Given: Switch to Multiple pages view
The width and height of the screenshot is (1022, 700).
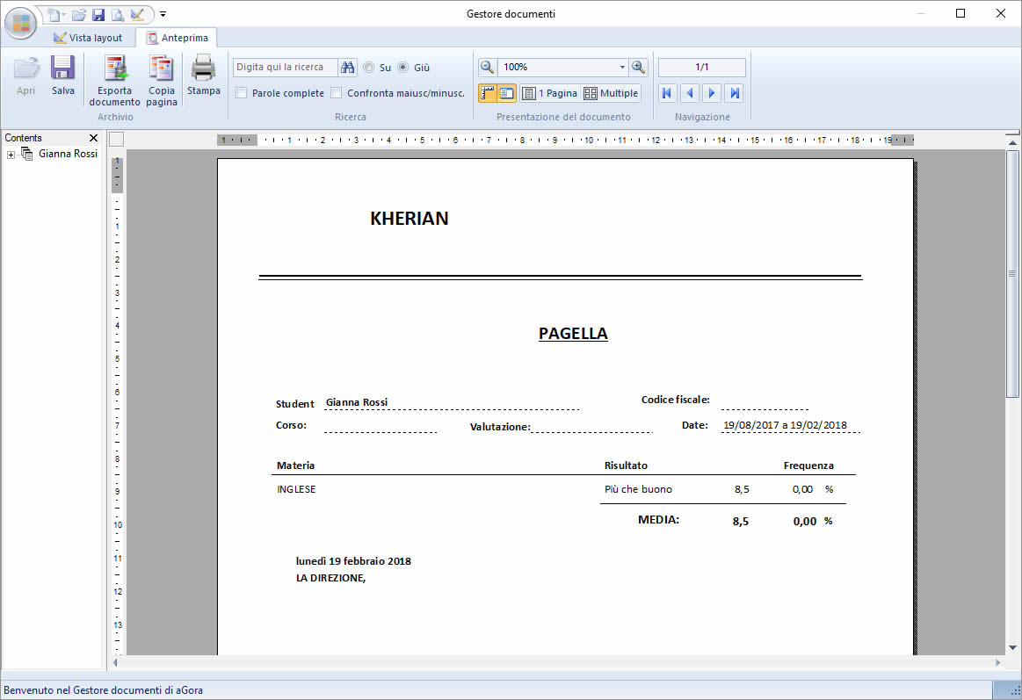Looking at the screenshot, I should click(611, 93).
